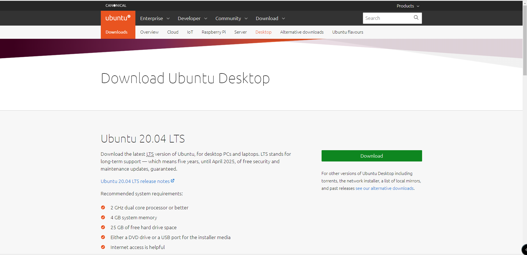Open the Community navigation menu
527x255 pixels.
point(232,18)
